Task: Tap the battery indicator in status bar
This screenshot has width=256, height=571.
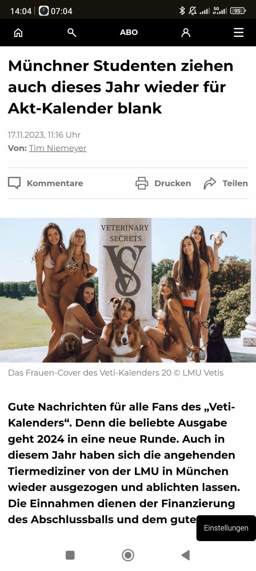Action: [x=238, y=11]
